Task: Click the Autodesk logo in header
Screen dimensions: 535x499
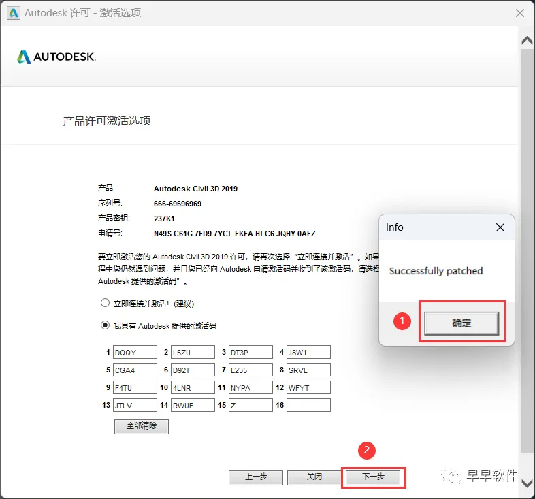Action: pyautogui.click(x=56, y=57)
